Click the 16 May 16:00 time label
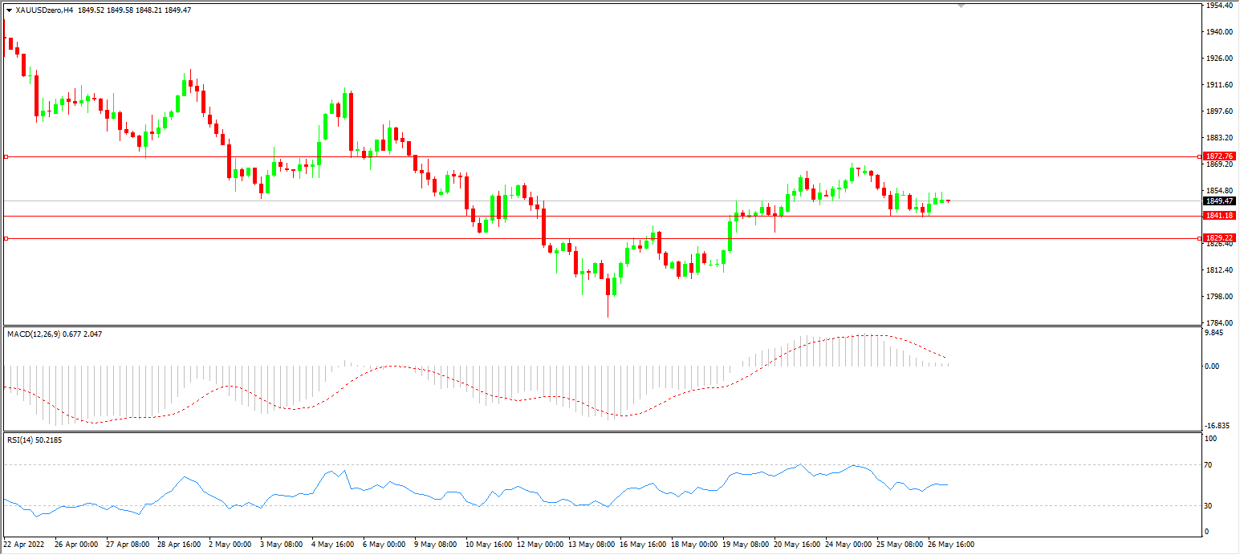The width and height of the screenshot is (1240, 555). coord(642,545)
